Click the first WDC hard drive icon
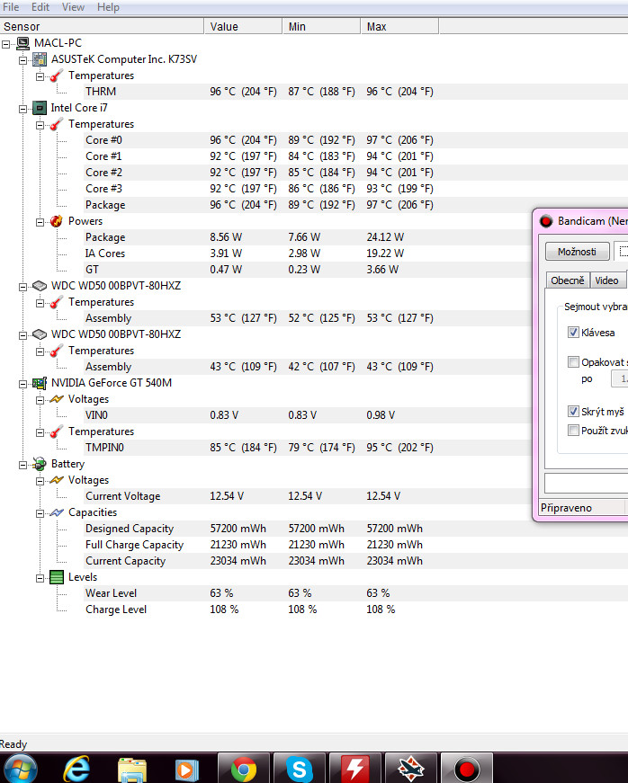Image resolution: width=628 pixels, height=783 pixels. click(40, 286)
